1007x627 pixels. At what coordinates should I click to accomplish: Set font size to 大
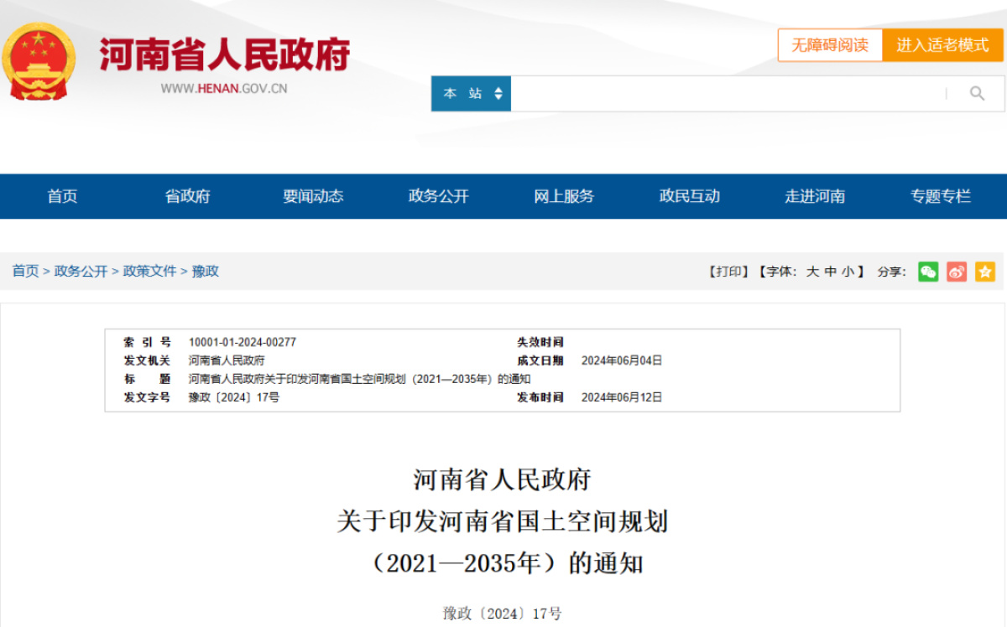pyautogui.click(x=812, y=272)
